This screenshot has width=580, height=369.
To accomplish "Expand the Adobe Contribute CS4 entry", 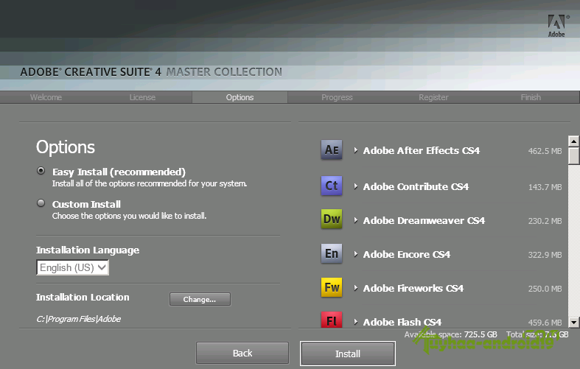I will 355,186.
